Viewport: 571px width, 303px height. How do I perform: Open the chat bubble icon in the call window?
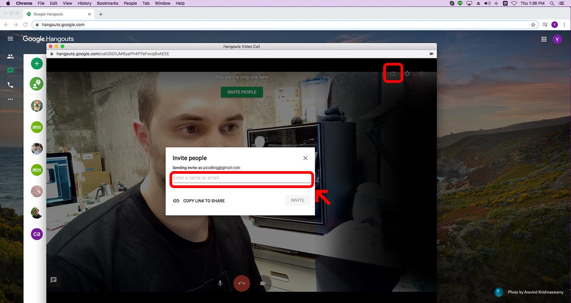54,280
